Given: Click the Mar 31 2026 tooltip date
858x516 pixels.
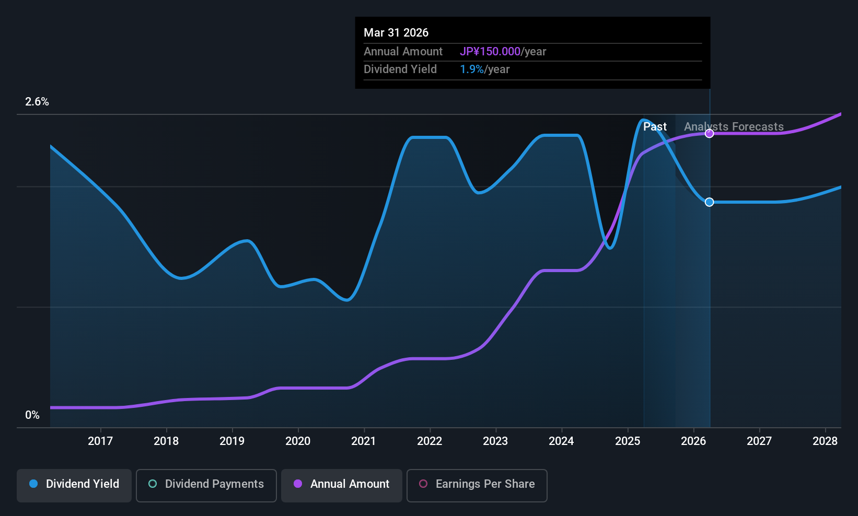Looking at the screenshot, I should 396,33.
